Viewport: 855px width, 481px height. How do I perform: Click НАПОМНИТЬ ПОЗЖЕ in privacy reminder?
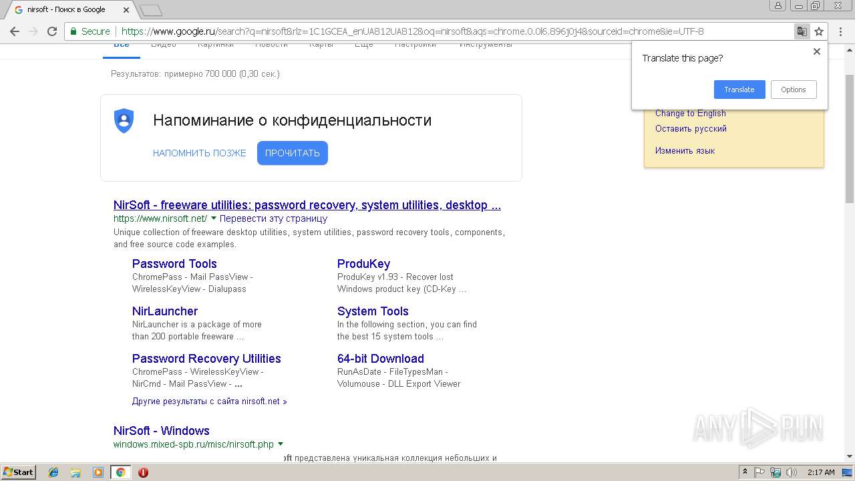click(x=199, y=153)
